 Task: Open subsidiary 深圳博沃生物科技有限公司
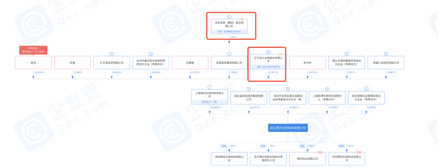[229, 158]
